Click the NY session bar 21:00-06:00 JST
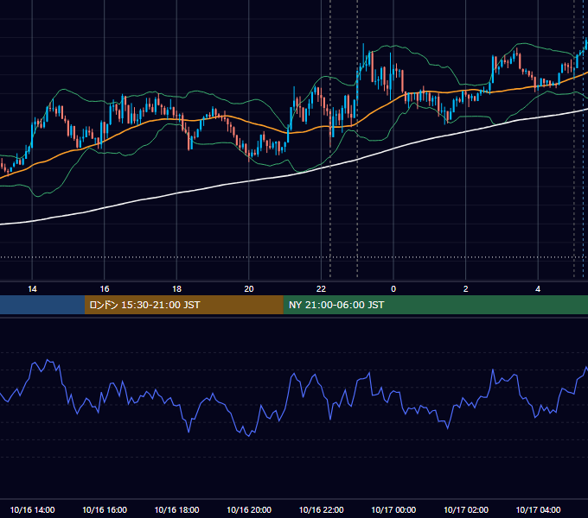 coord(435,305)
